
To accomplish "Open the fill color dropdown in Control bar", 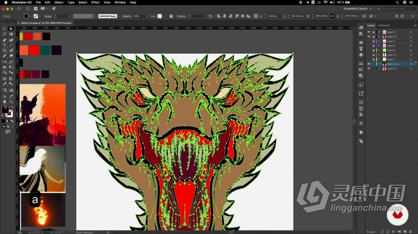I will 30,16.
